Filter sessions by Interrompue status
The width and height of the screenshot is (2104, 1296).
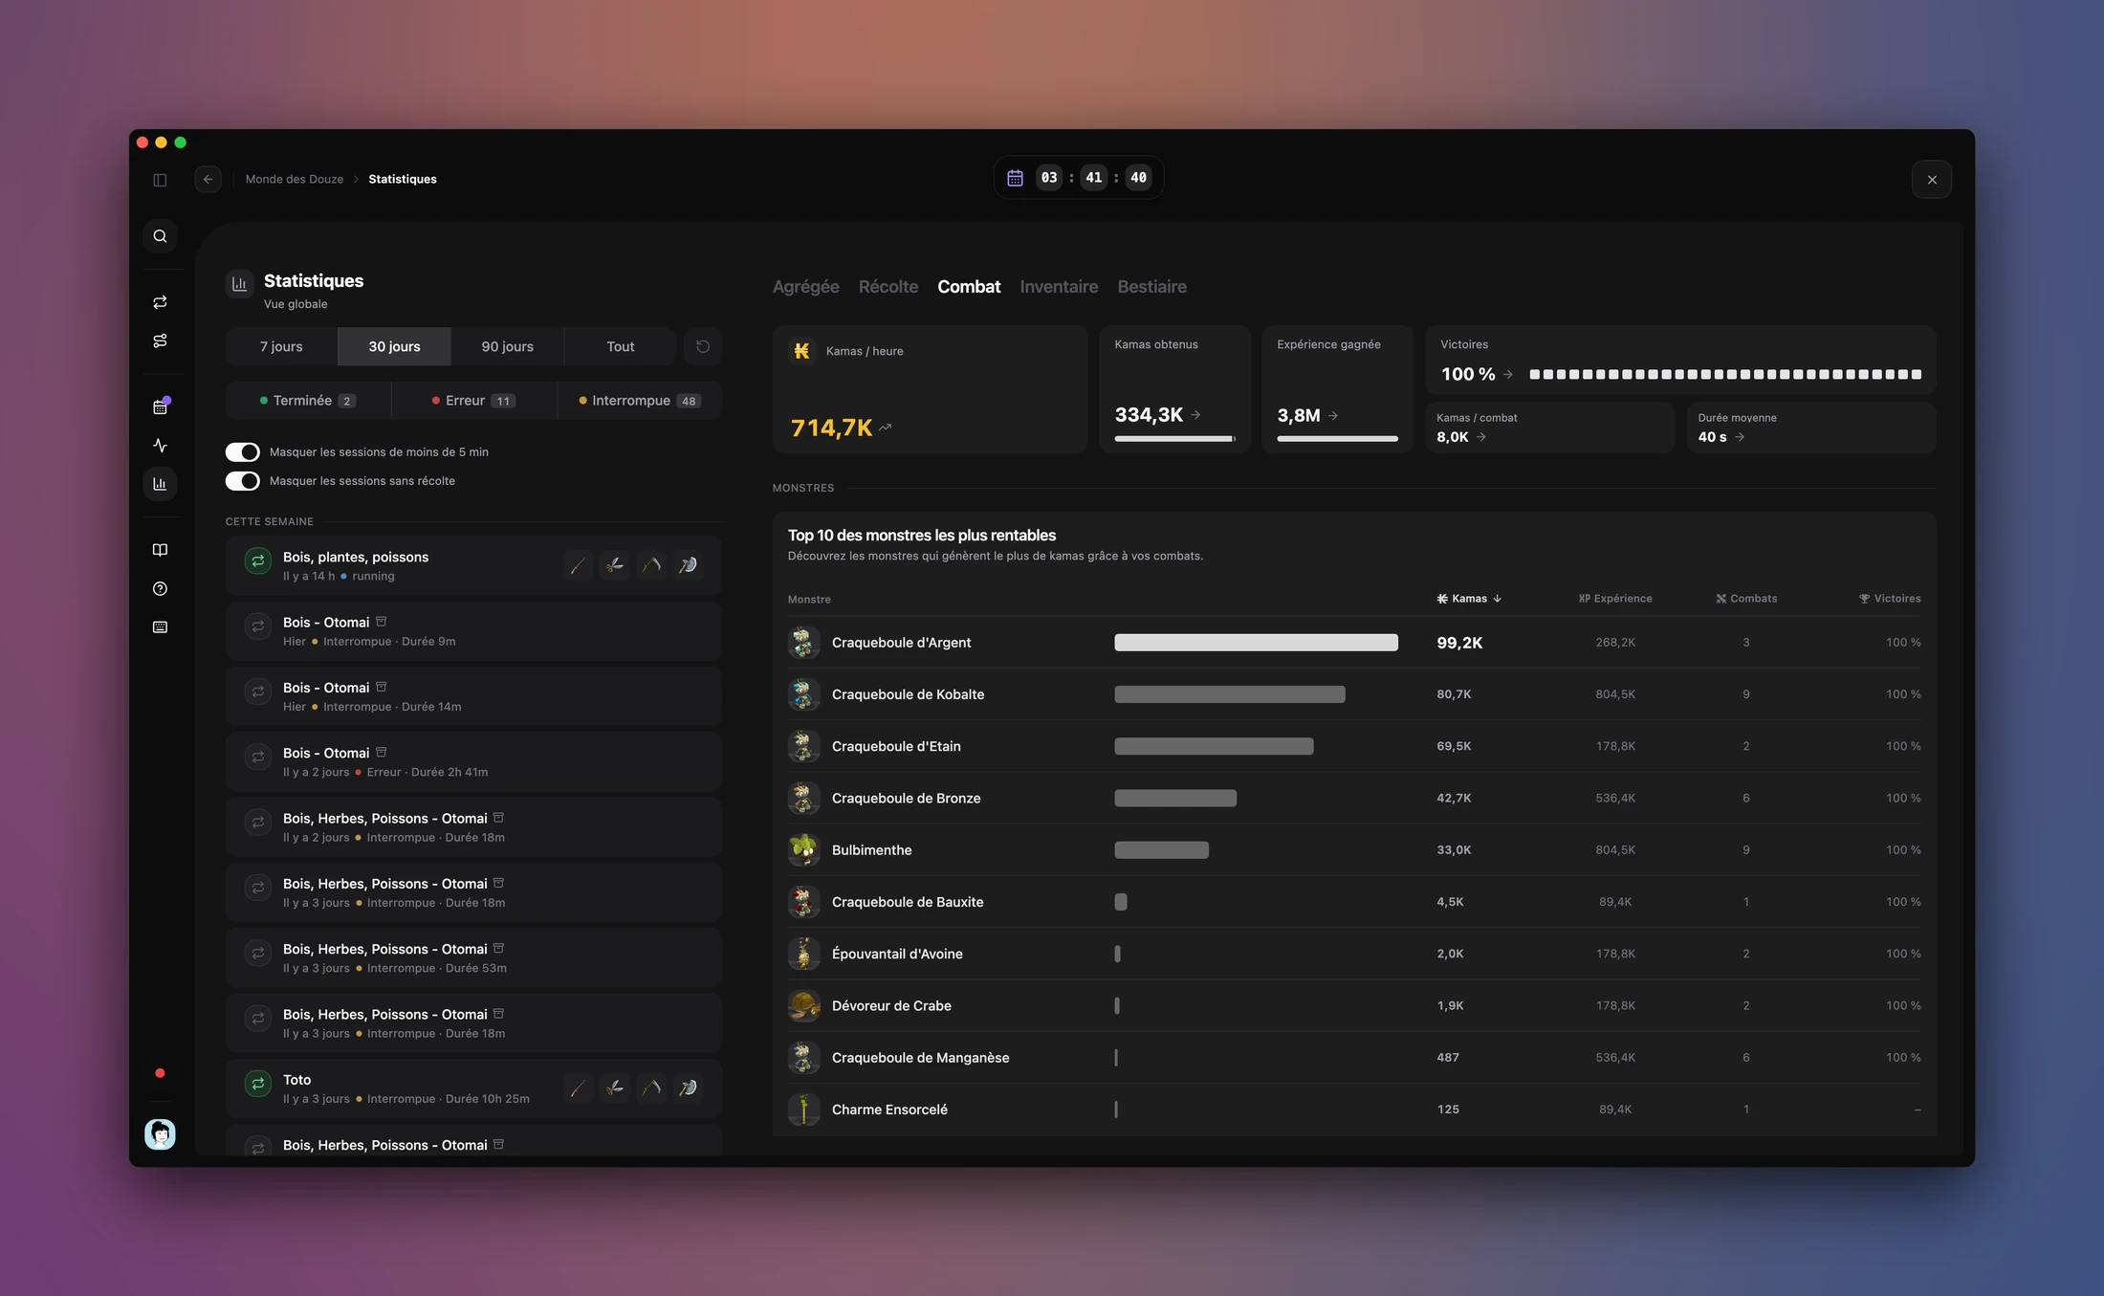[640, 401]
